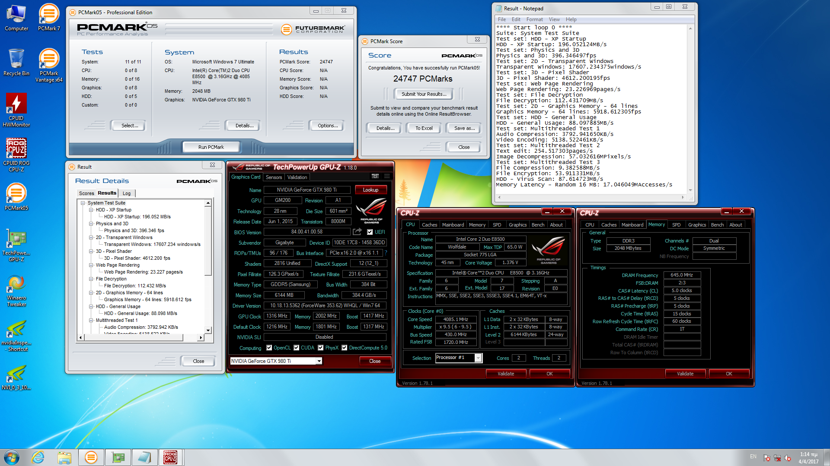Click the network tray icon
830x466 pixels.
pyautogui.click(x=777, y=458)
